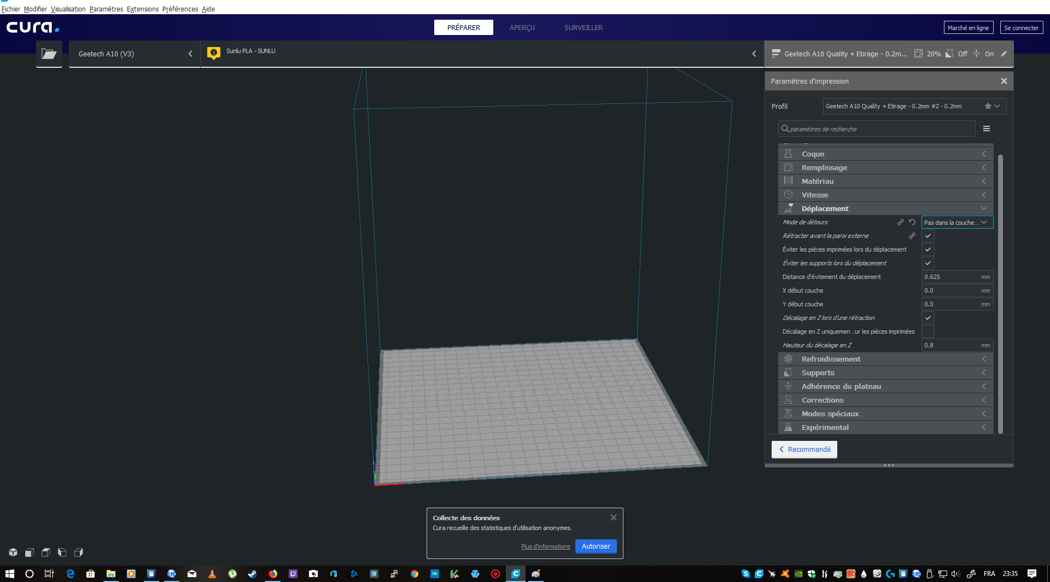Click the Se connecter button
The image size is (1050, 582).
click(x=1022, y=27)
